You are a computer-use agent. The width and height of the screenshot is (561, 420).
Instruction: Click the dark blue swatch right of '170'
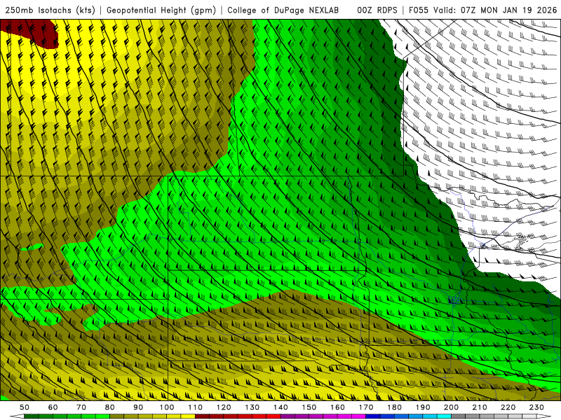click(373, 416)
